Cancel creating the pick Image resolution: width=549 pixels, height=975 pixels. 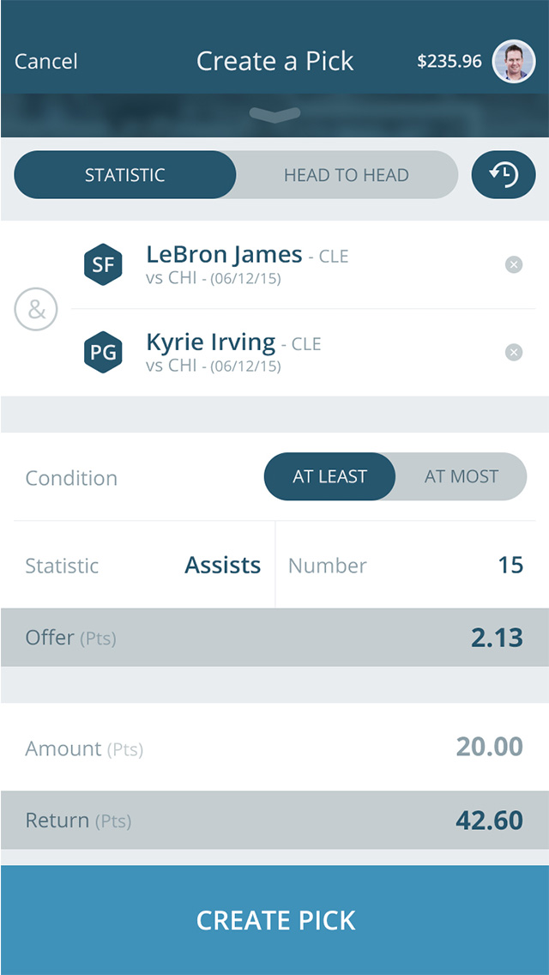click(x=46, y=62)
